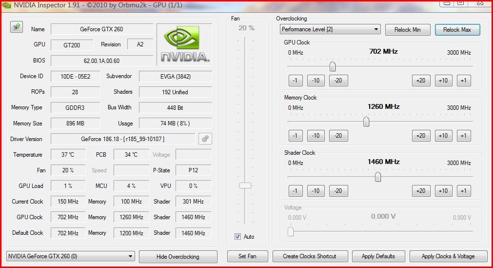Viewport: 493px width, 268px height.
Task: Click the Current Clock Shader value 301 MHz
Action: [194, 202]
